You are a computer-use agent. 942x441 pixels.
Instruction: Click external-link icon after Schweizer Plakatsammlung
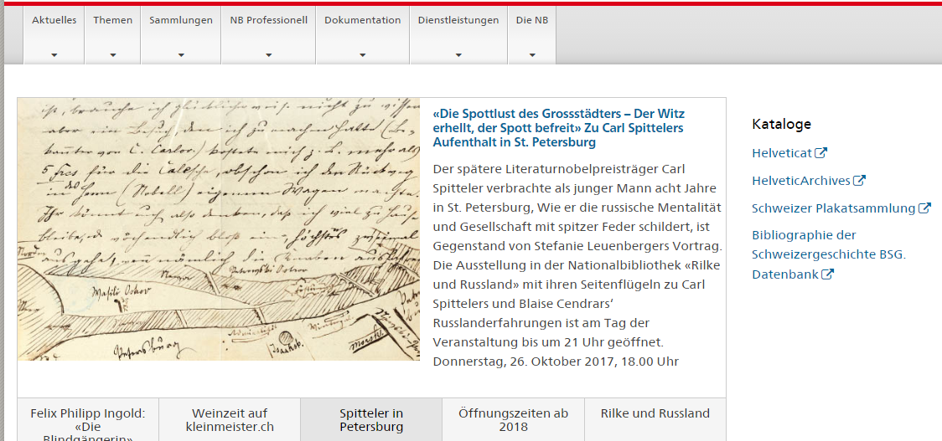[x=924, y=208]
